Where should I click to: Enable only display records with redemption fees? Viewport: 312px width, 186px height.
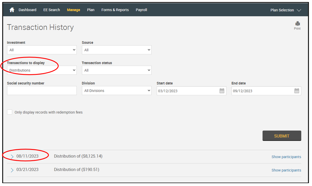coord(10,112)
